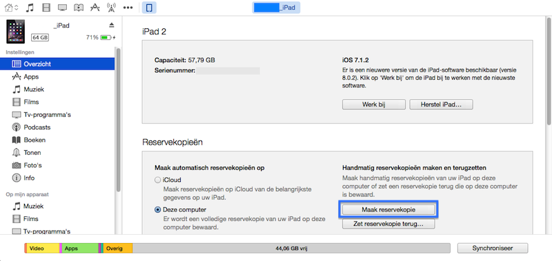Eject the connected iPad
Image resolution: width=552 pixels, height=261 pixels.
click(x=112, y=25)
